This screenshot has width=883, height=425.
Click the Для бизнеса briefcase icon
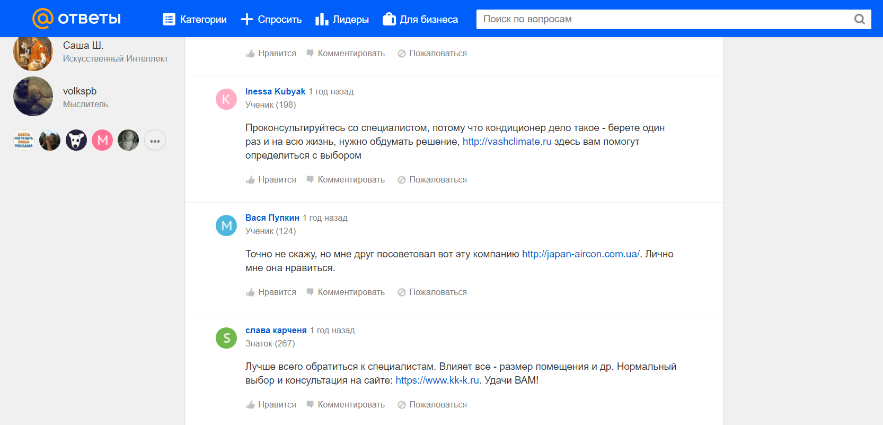[x=389, y=19]
